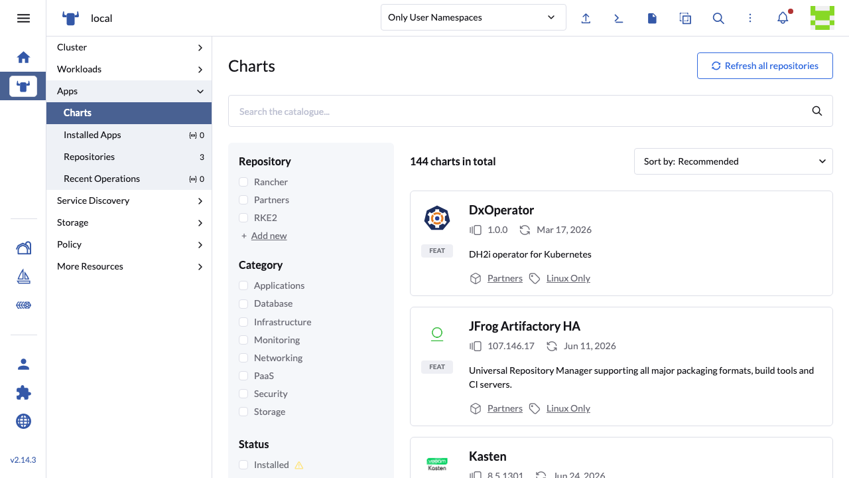Check the Database category filter
849x478 pixels.
(243, 303)
